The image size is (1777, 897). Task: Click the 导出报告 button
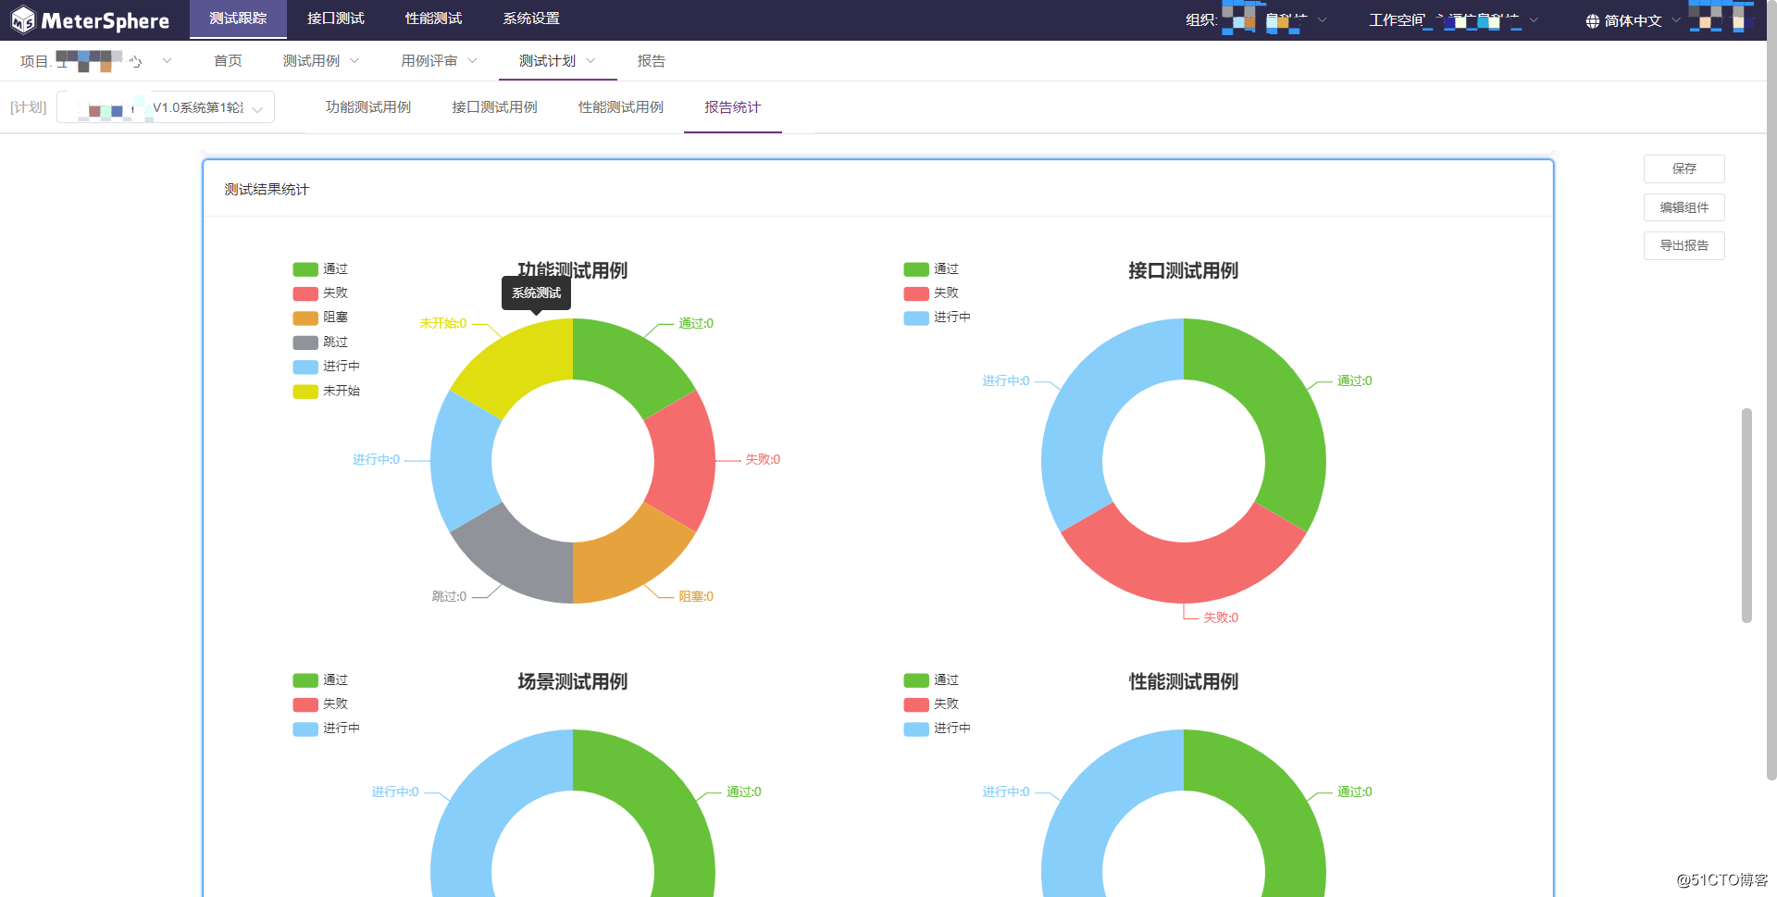click(x=1684, y=245)
